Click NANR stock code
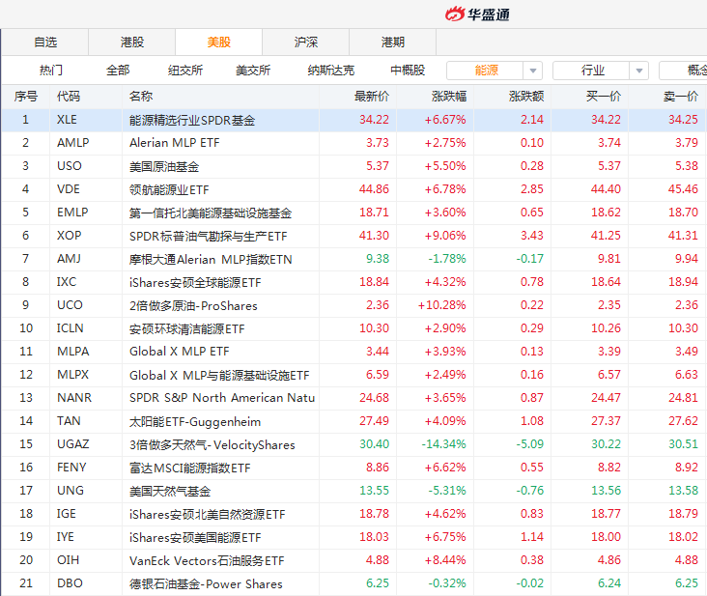The height and width of the screenshot is (596, 707). click(74, 398)
